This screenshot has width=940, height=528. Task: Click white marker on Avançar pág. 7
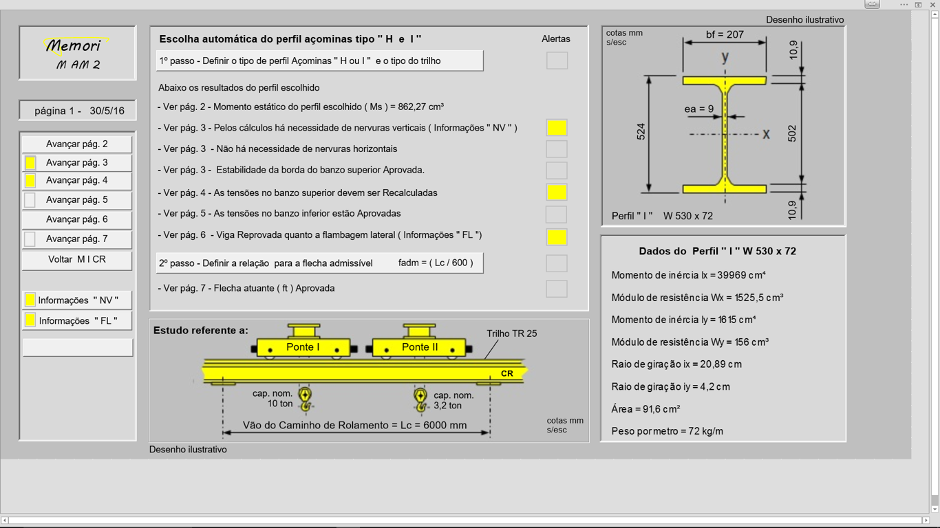point(30,239)
